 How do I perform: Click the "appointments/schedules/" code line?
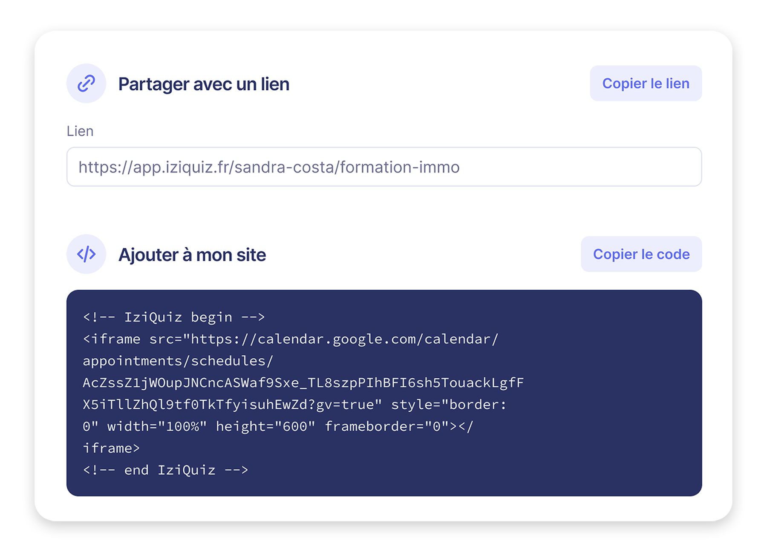[178, 361]
